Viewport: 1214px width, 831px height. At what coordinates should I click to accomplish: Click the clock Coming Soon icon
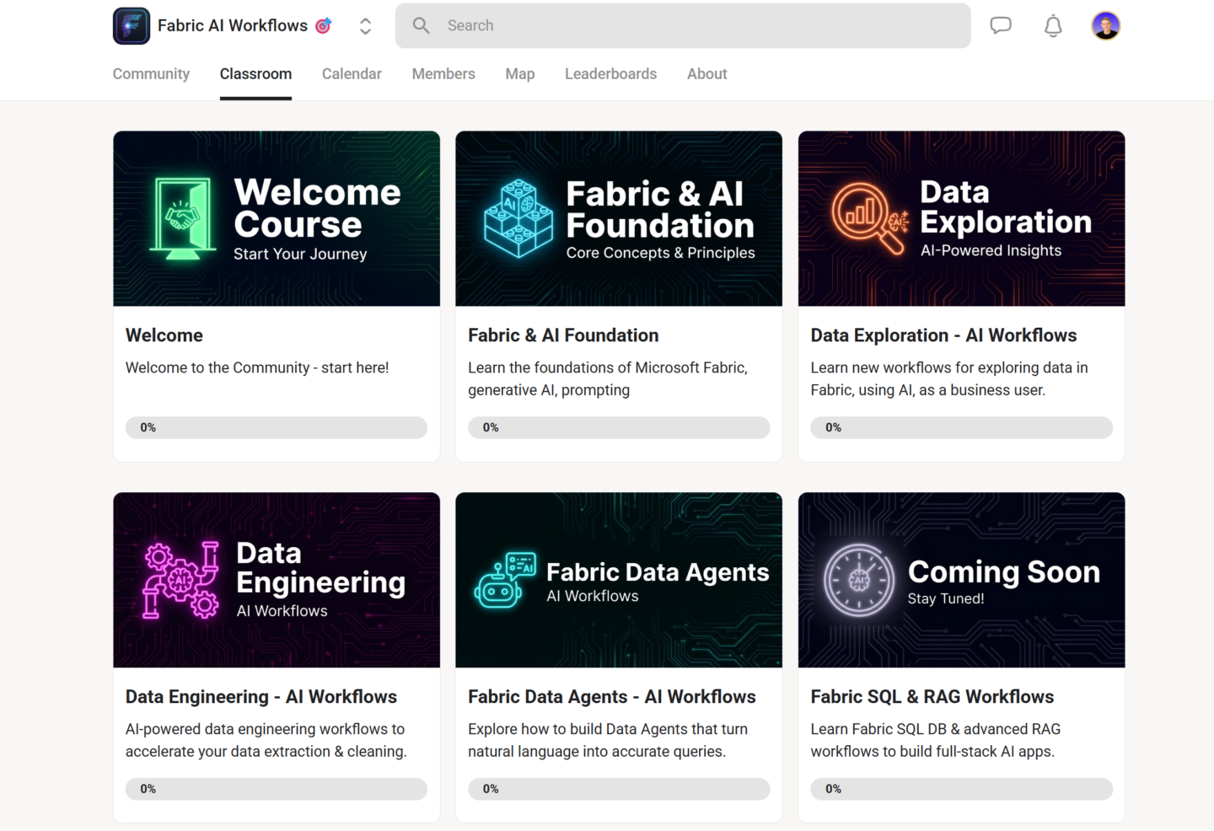pyautogui.click(x=858, y=581)
